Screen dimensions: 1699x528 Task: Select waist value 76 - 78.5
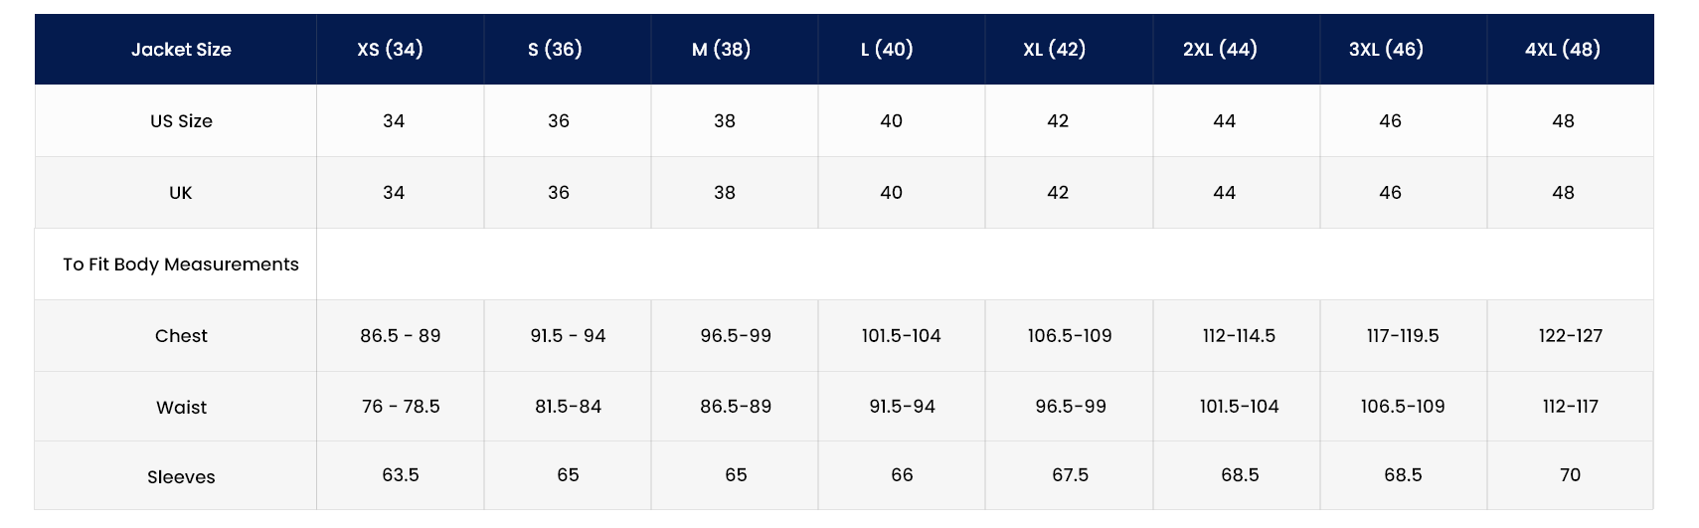[401, 407]
